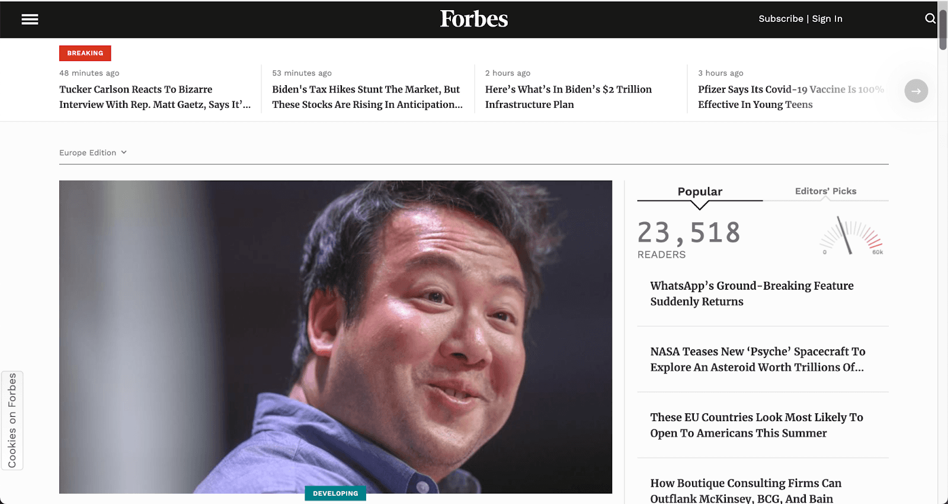Click the readers gauge meter graphic
948x504 pixels.
851,236
